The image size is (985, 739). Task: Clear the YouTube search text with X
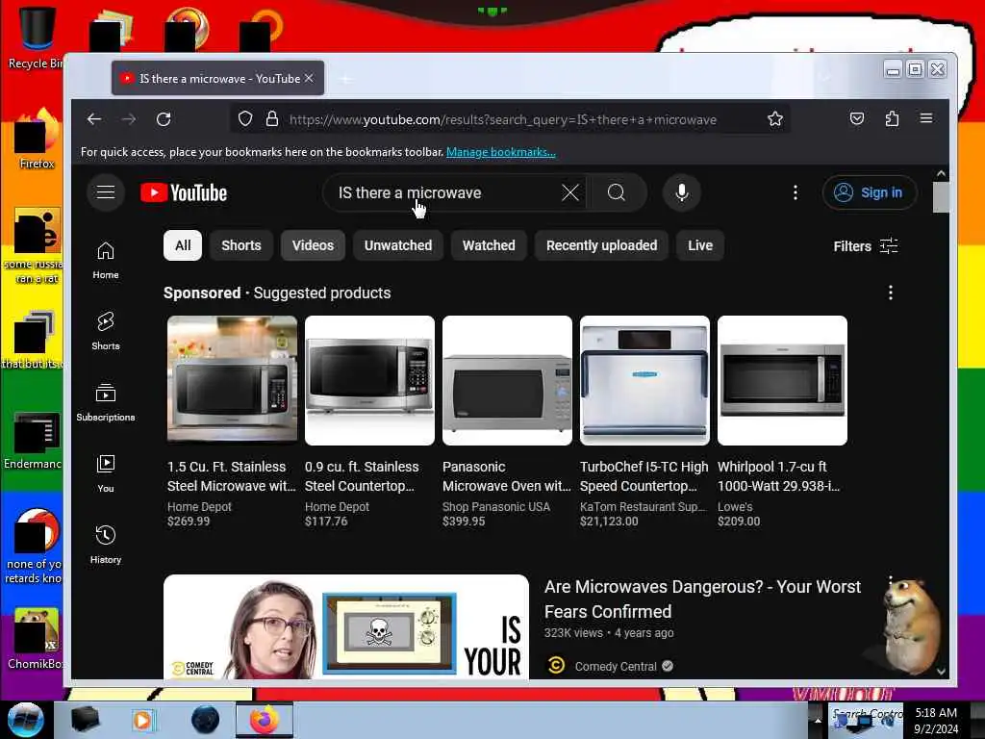pos(569,192)
